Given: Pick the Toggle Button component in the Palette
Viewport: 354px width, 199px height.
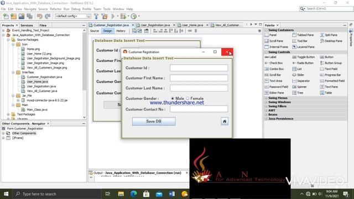Looking at the screenshot, I should coord(304,57).
